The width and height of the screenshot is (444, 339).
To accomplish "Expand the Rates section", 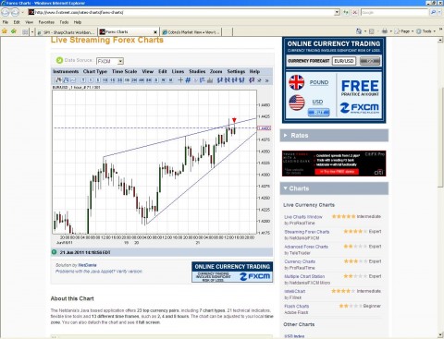I will pos(334,135).
